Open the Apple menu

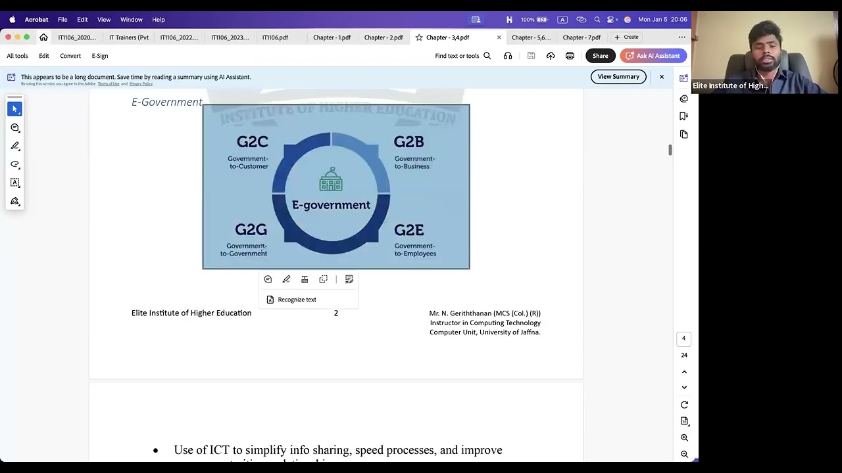(12, 20)
